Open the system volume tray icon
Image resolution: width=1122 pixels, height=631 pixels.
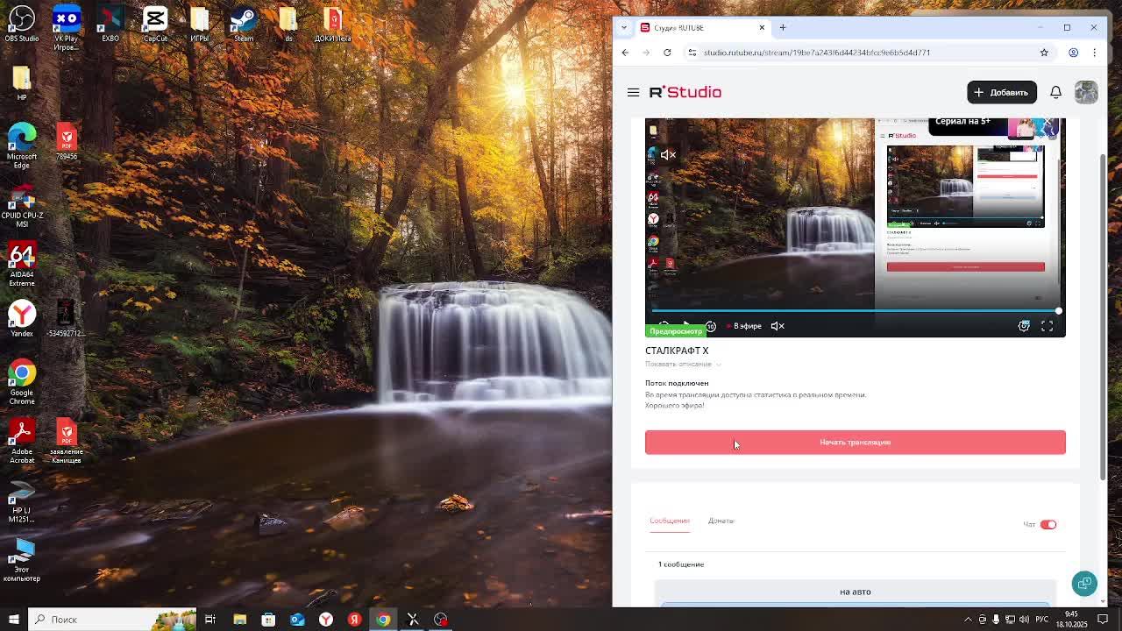[1024, 620]
